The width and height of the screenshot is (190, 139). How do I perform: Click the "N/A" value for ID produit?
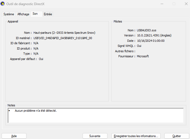tap(36, 48)
